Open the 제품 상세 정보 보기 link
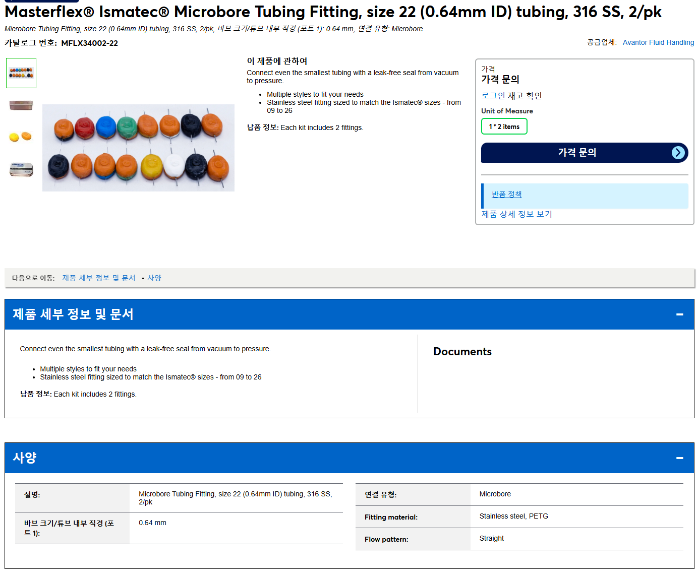This screenshot has width=698, height=579. point(516,214)
